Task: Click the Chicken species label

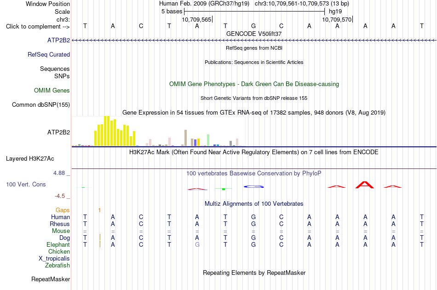Action: pos(59,251)
